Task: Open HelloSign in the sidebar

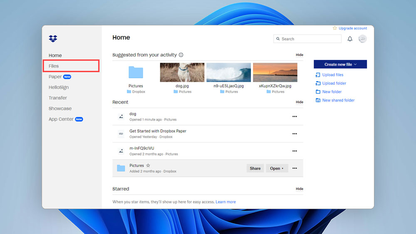Action: tap(59, 87)
